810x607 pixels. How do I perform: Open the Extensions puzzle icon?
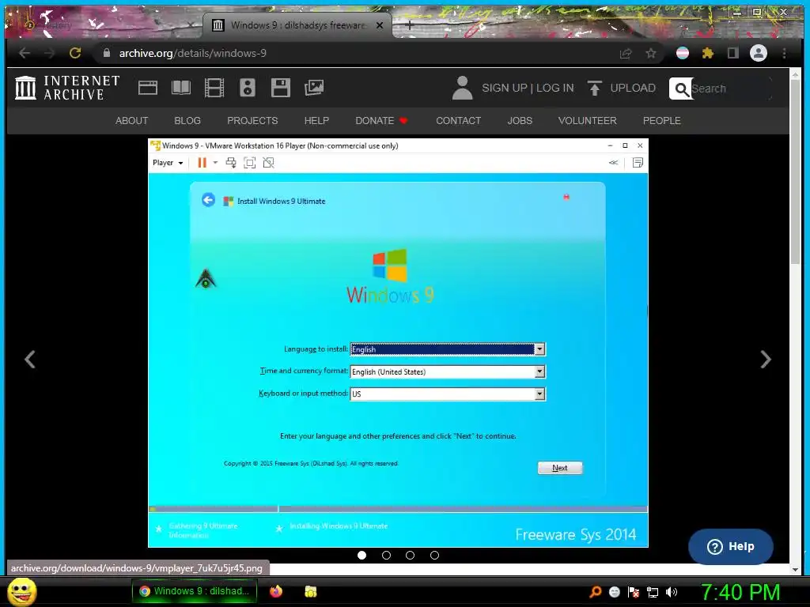pyautogui.click(x=708, y=53)
